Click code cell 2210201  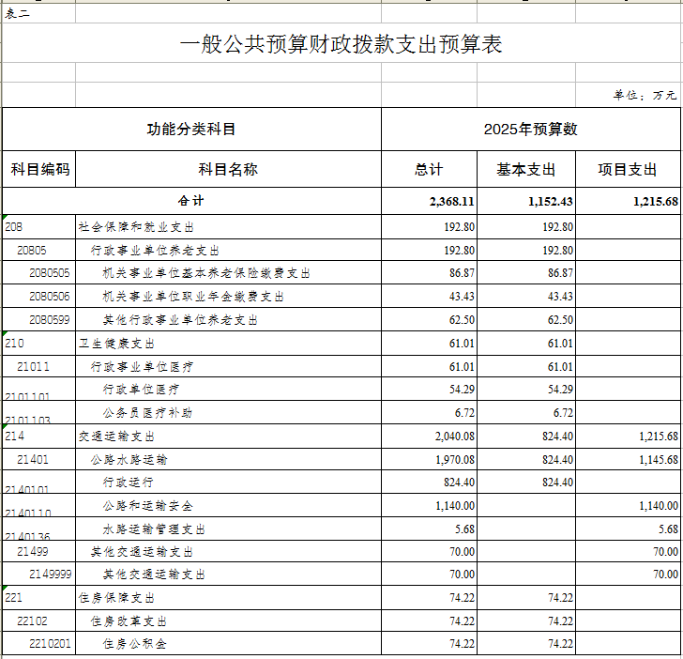click(39, 643)
